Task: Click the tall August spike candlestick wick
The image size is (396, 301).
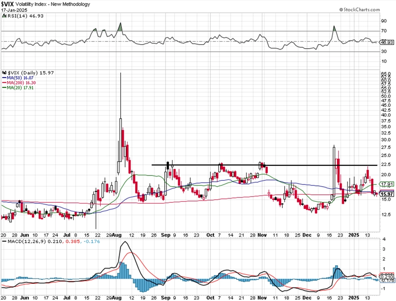Action: 121,95
